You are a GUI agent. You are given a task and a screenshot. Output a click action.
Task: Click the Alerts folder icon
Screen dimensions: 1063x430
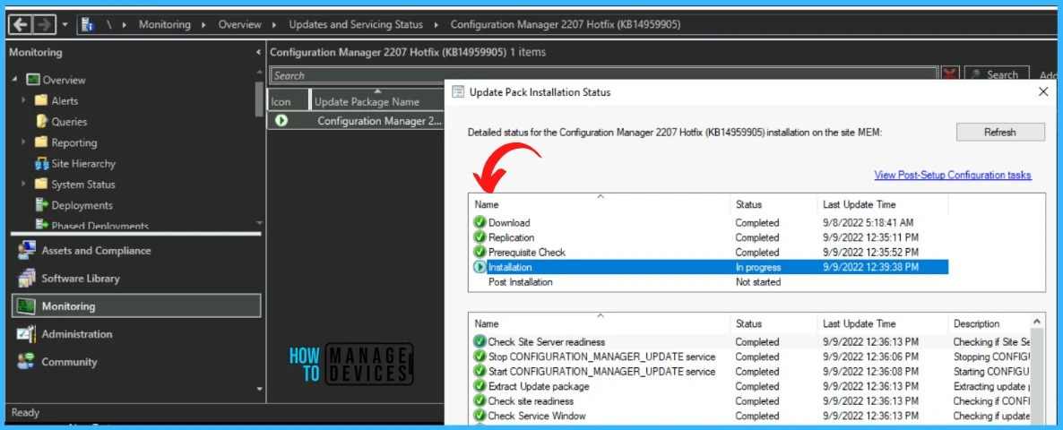(x=41, y=101)
